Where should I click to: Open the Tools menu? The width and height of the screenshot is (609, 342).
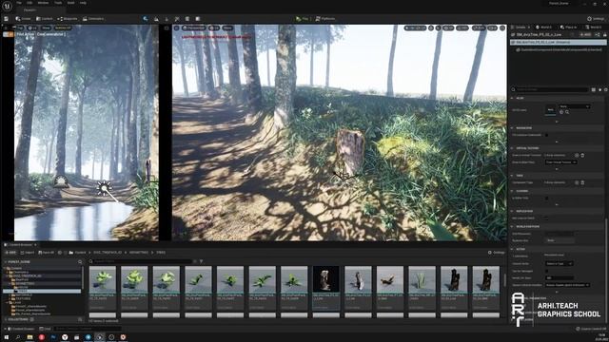tap(58, 3)
